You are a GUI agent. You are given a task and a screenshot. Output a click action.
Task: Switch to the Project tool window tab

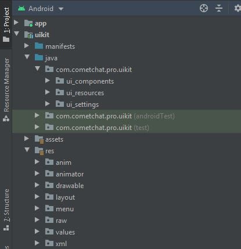click(x=6, y=24)
